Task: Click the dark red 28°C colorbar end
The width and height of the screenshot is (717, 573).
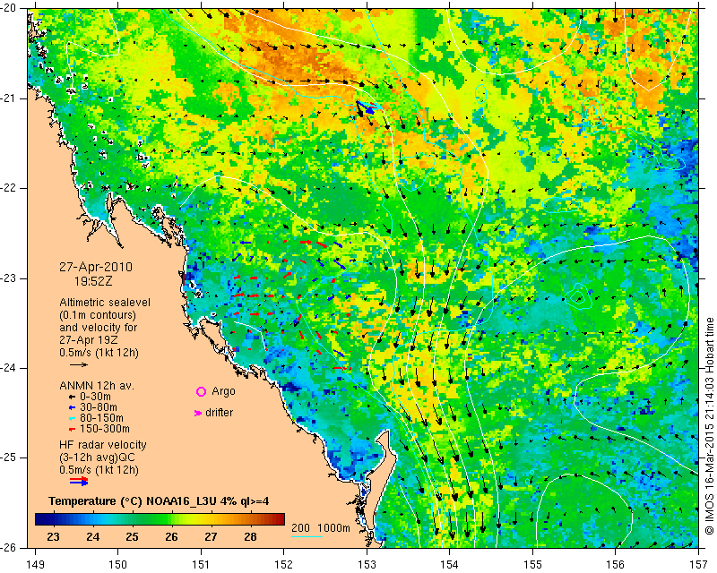Action: click(x=278, y=519)
